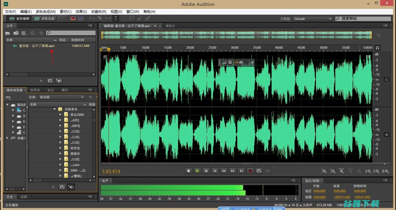
Task: Open the 窗口(W) menu
Action: 133,12
